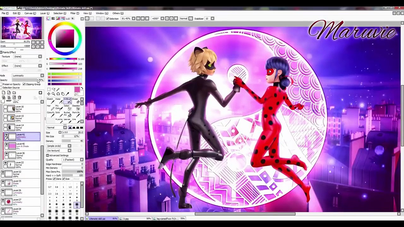Screen dimensions: 404x227
Task: Choose the Sketch brush tool
Action: [50, 101]
